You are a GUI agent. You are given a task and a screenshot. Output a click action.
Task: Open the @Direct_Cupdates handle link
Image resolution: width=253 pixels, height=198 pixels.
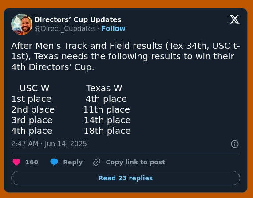tap(65, 29)
